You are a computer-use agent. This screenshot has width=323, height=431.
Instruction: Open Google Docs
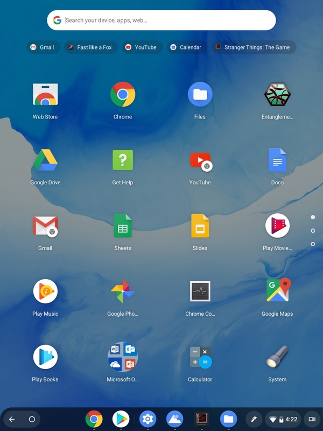click(x=277, y=160)
